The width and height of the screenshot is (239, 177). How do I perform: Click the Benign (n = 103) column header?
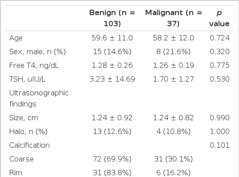point(112,18)
